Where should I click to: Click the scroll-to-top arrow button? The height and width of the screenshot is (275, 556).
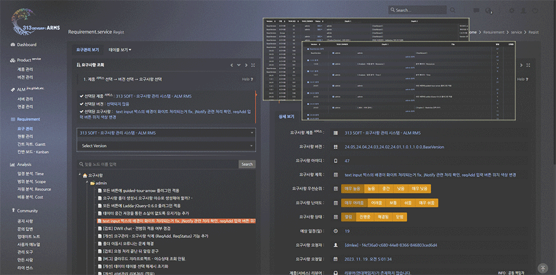point(542,269)
